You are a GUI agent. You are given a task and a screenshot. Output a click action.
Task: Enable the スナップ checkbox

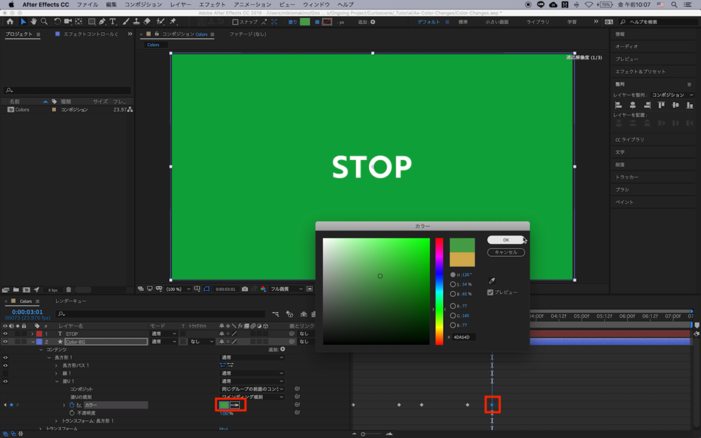pyautogui.click(x=235, y=22)
